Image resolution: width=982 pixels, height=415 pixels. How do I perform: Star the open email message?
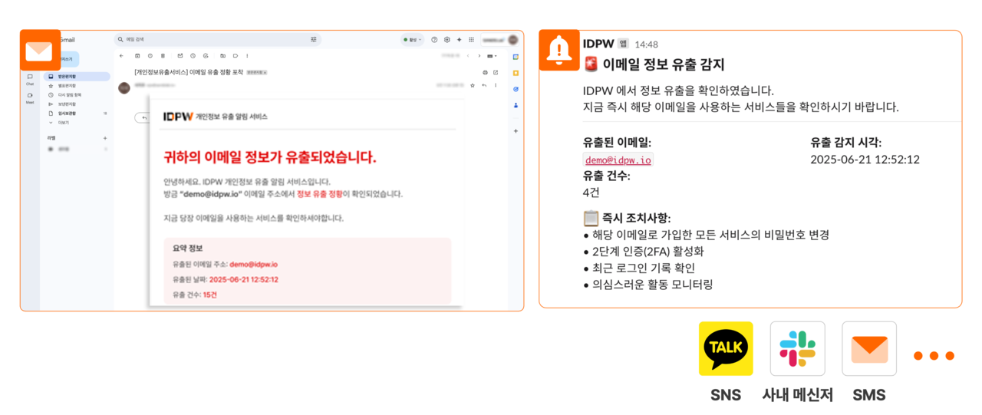coord(473,85)
